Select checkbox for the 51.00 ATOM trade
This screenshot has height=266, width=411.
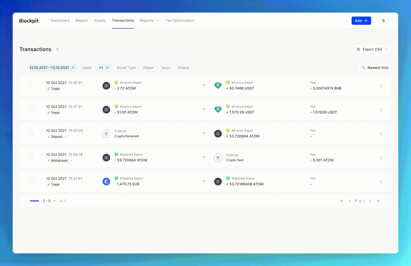[x=32, y=110]
